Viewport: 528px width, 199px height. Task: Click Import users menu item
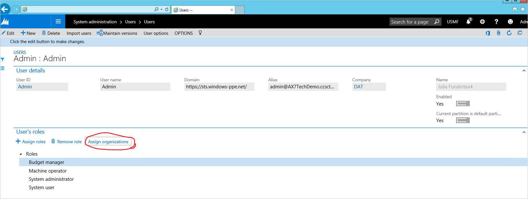pos(79,33)
